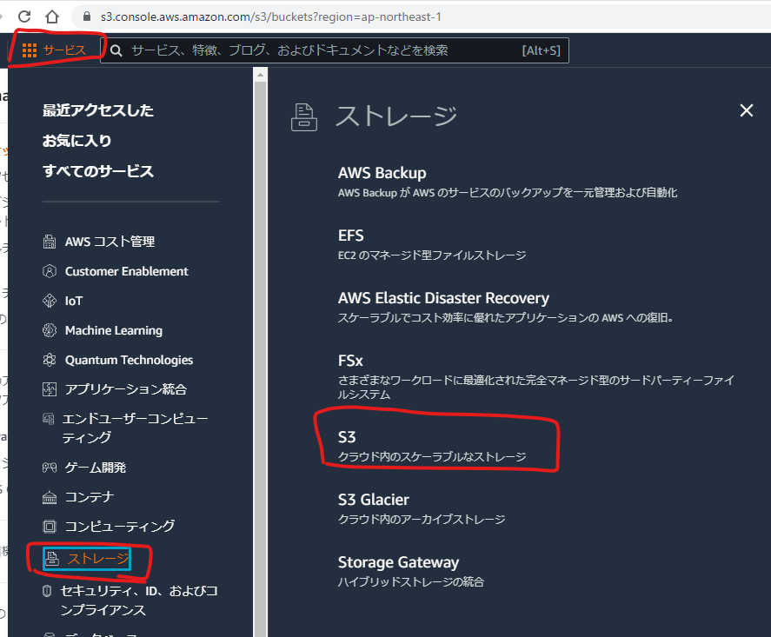Open Storage Gateway service link

398,561
